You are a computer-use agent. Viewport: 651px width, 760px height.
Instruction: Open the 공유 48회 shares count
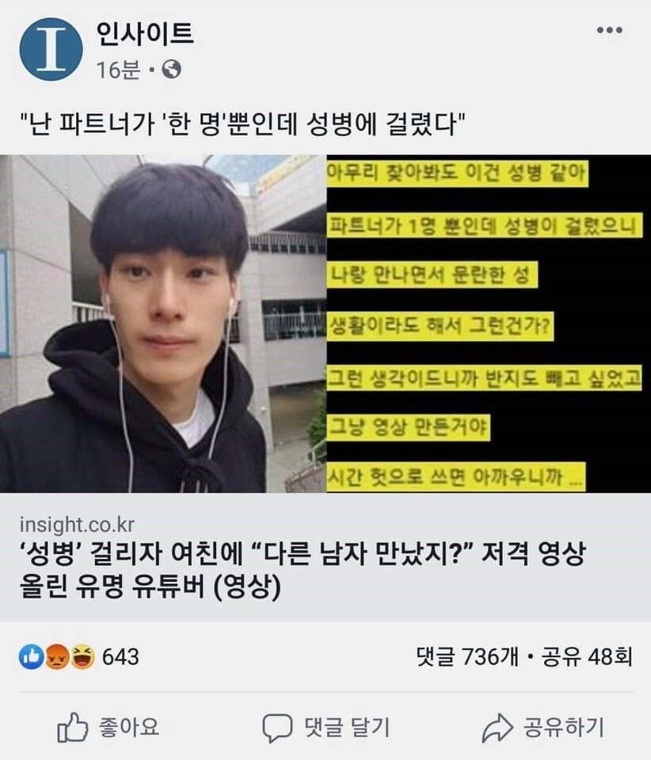pyautogui.click(x=587, y=657)
